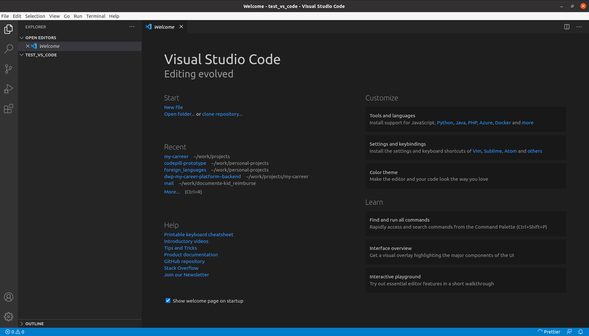The height and width of the screenshot is (336, 589).
Task: Click the Prettier item in the status bar
Action: pyautogui.click(x=550, y=332)
